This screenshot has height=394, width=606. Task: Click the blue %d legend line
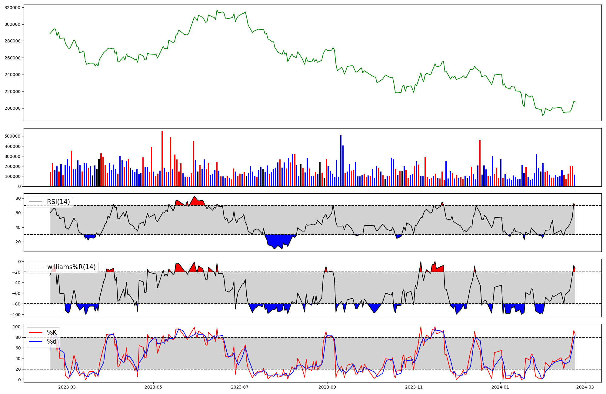35,342
